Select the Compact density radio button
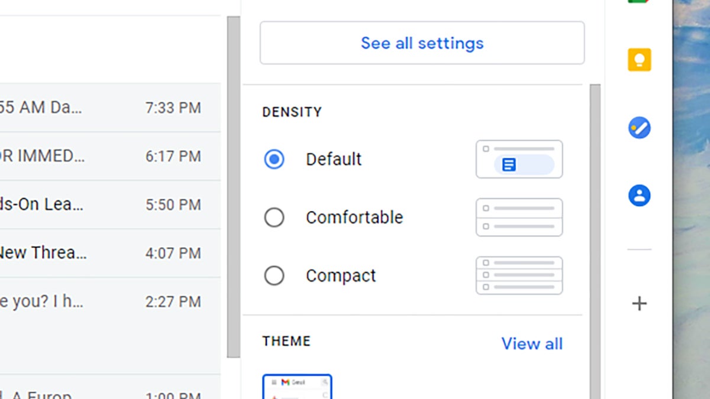 coord(274,275)
